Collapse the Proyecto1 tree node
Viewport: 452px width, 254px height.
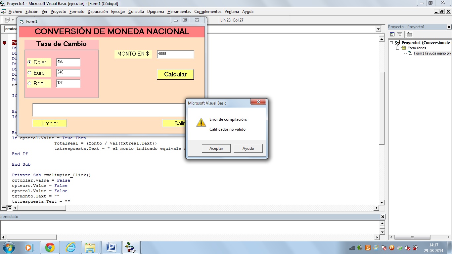(x=391, y=43)
